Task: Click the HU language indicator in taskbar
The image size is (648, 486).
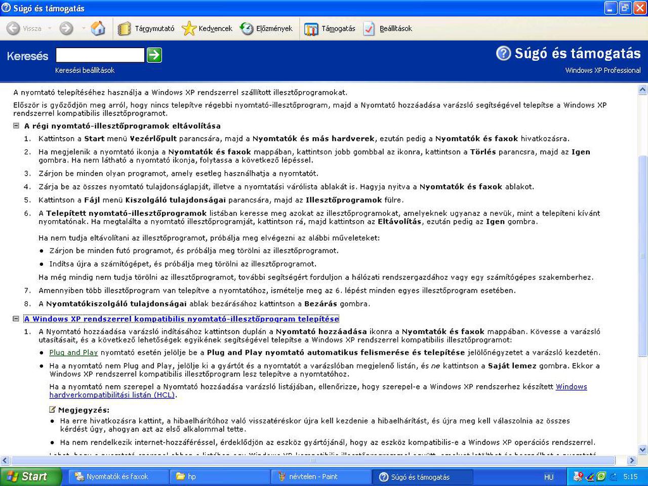Action: pyautogui.click(x=549, y=477)
